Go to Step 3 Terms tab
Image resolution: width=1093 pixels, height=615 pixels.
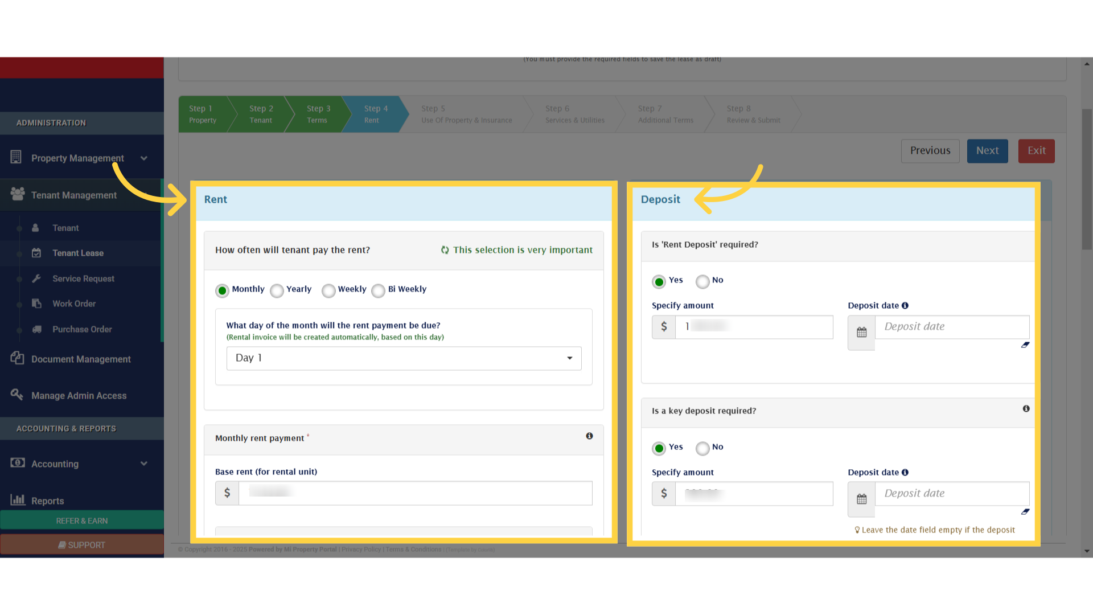(x=318, y=114)
